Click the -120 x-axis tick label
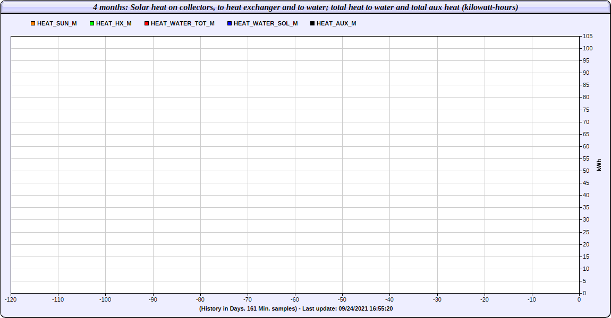This screenshot has height=318, width=611. pyautogui.click(x=11, y=299)
